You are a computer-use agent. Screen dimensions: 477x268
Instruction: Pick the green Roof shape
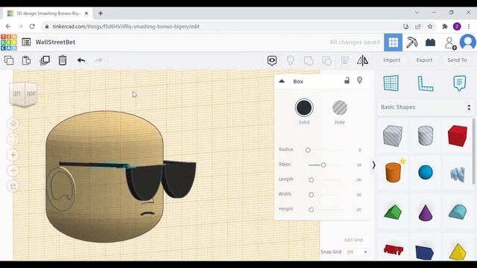click(393, 211)
